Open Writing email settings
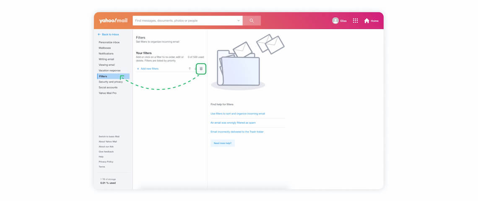Image resolution: width=478 pixels, height=201 pixels. pyautogui.click(x=106, y=59)
